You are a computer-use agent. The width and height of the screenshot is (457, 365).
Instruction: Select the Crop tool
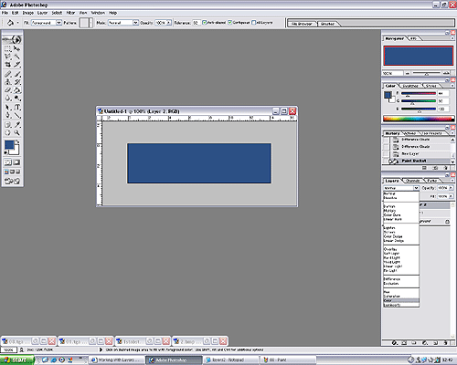pyautogui.click(x=8, y=65)
